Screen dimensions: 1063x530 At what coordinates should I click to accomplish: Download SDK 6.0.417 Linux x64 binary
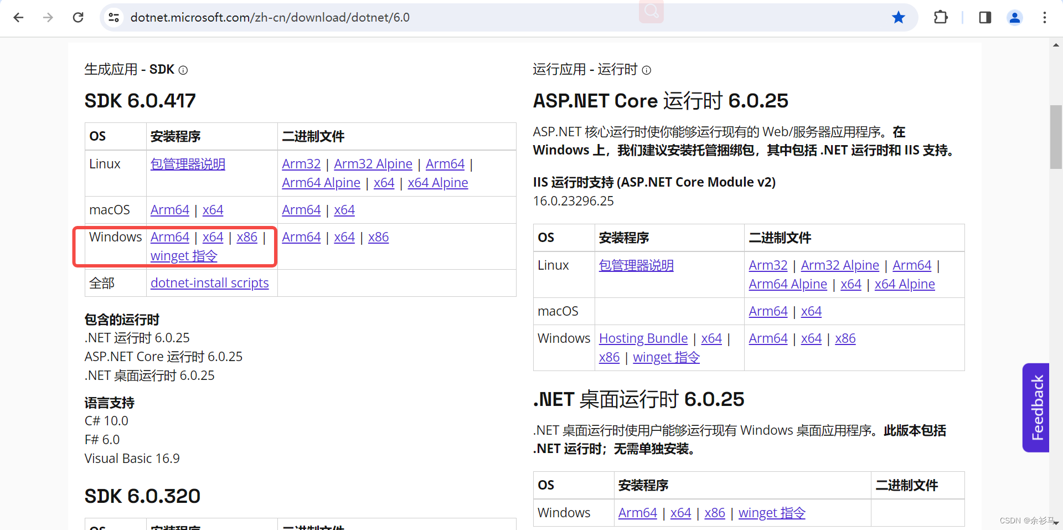[384, 183]
